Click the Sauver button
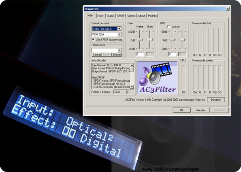The width and height of the screenshot is (241, 172). pos(97,55)
